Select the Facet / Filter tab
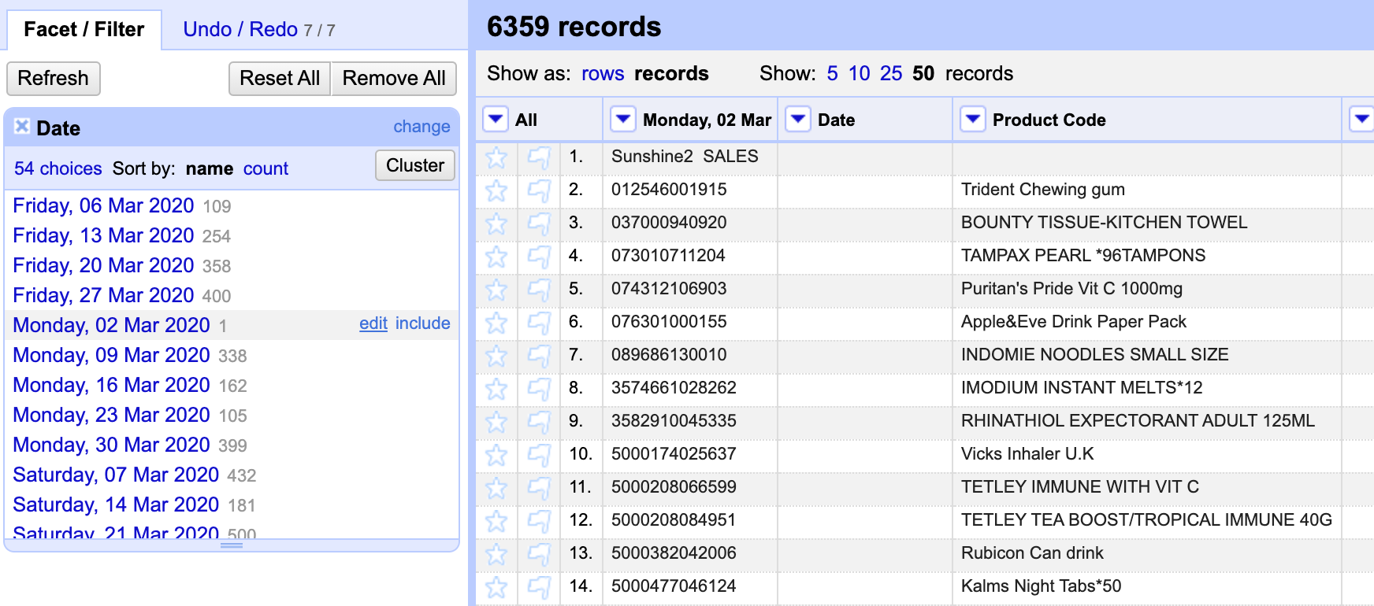The image size is (1374, 606). coord(84,30)
